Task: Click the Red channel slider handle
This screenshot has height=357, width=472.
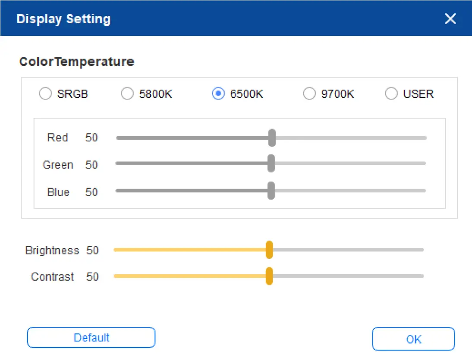Action: (272, 138)
